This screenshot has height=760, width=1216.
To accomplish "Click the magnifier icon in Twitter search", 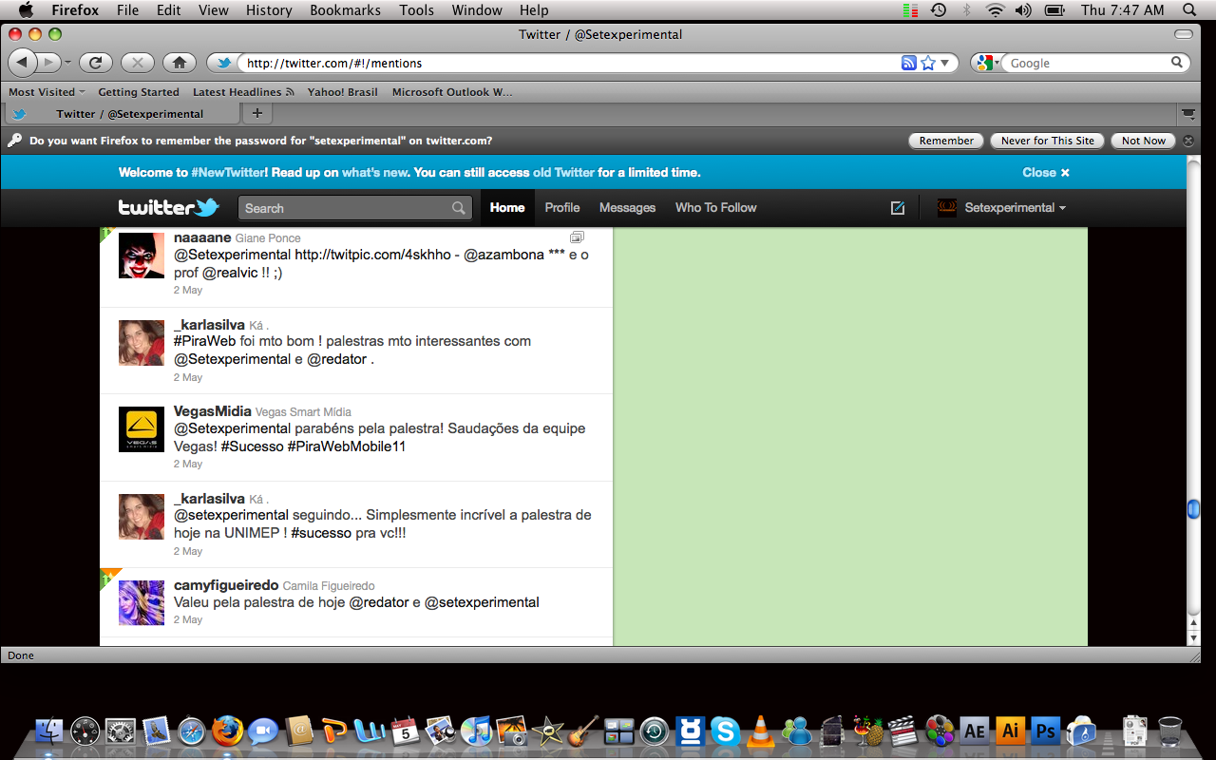I will point(459,208).
